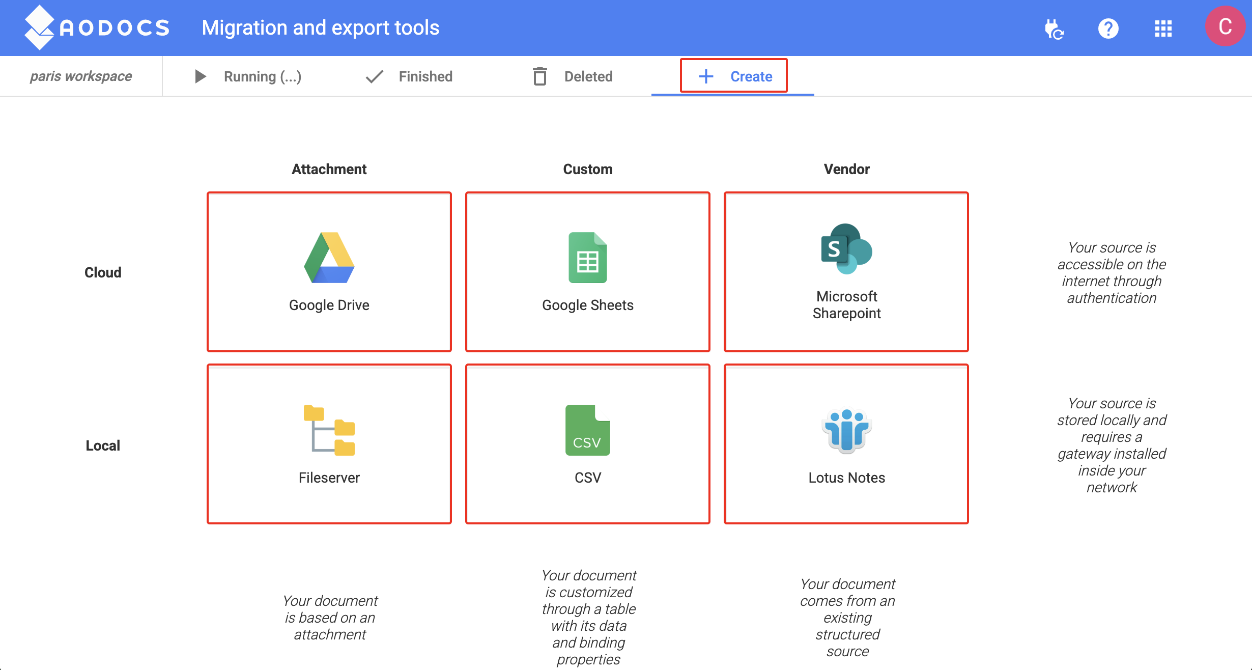The image size is (1252, 670).
Task: Click the text 'Your document comes from an existing structured source'
Action: 847,618
